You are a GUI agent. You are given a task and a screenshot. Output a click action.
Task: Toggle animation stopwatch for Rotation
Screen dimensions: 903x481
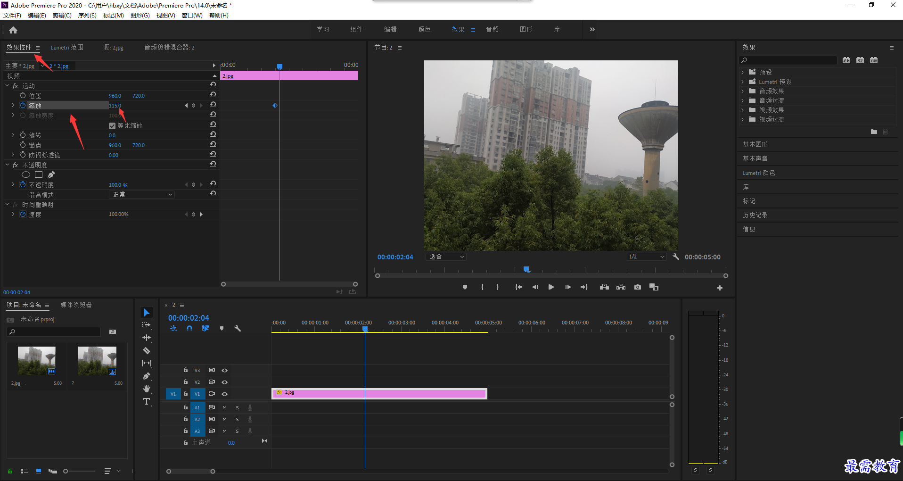pos(23,135)
